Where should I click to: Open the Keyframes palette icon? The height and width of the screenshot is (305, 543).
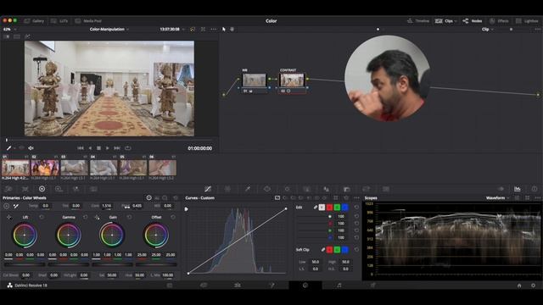tap(501, 189)
